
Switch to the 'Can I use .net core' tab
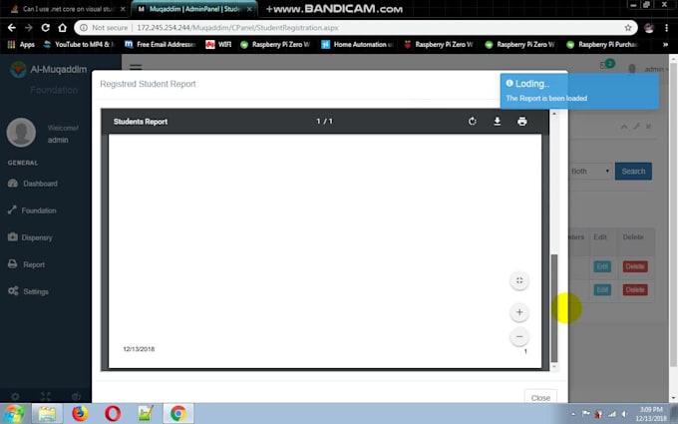click(68, 9)
